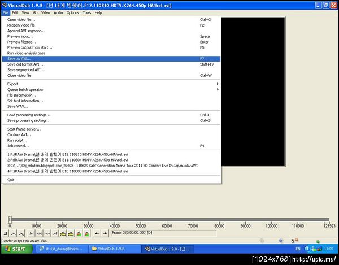Click the taskbar clock 11:07

tap(329, 249)
